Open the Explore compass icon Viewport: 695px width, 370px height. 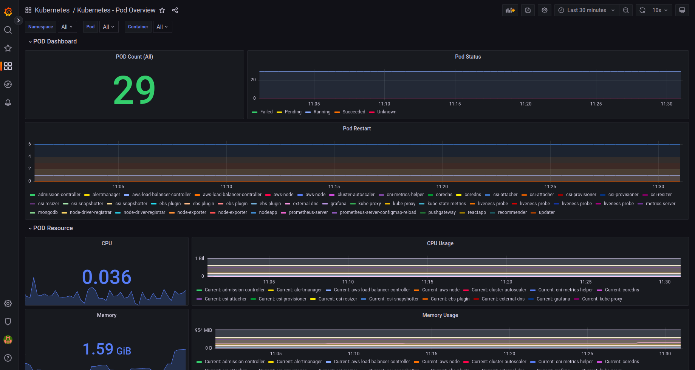pos(8,84)
